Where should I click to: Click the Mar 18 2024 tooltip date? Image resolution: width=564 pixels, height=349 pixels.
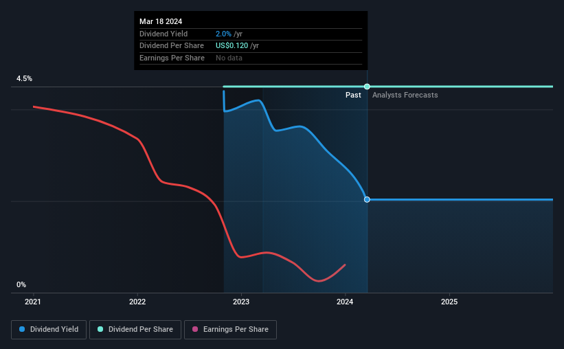(161, 21)
